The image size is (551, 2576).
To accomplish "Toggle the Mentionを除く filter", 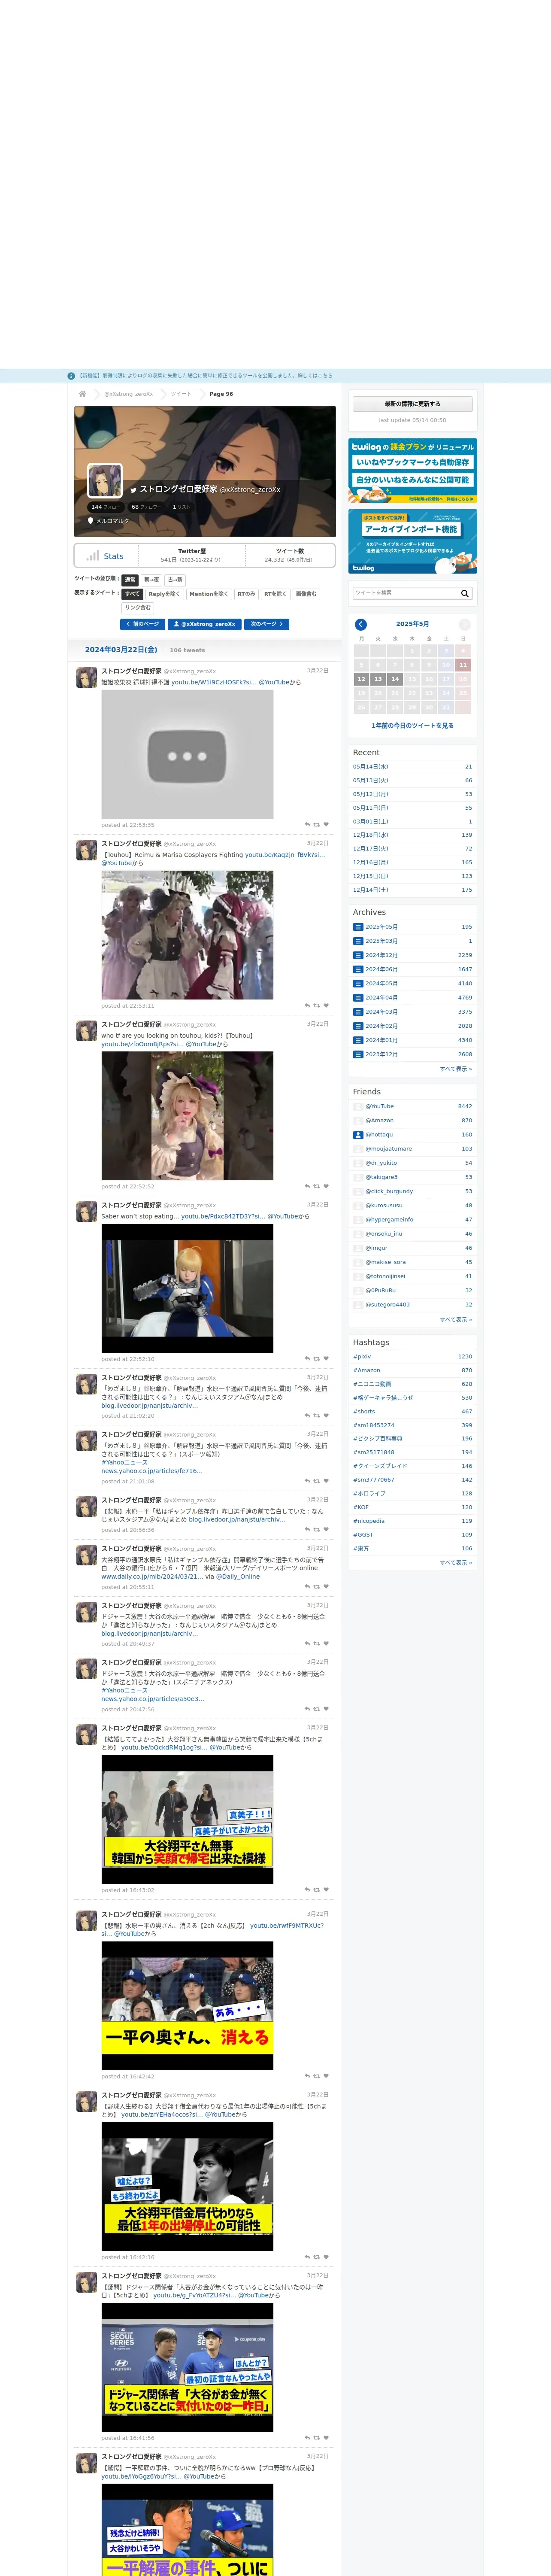I will point(209,594).
